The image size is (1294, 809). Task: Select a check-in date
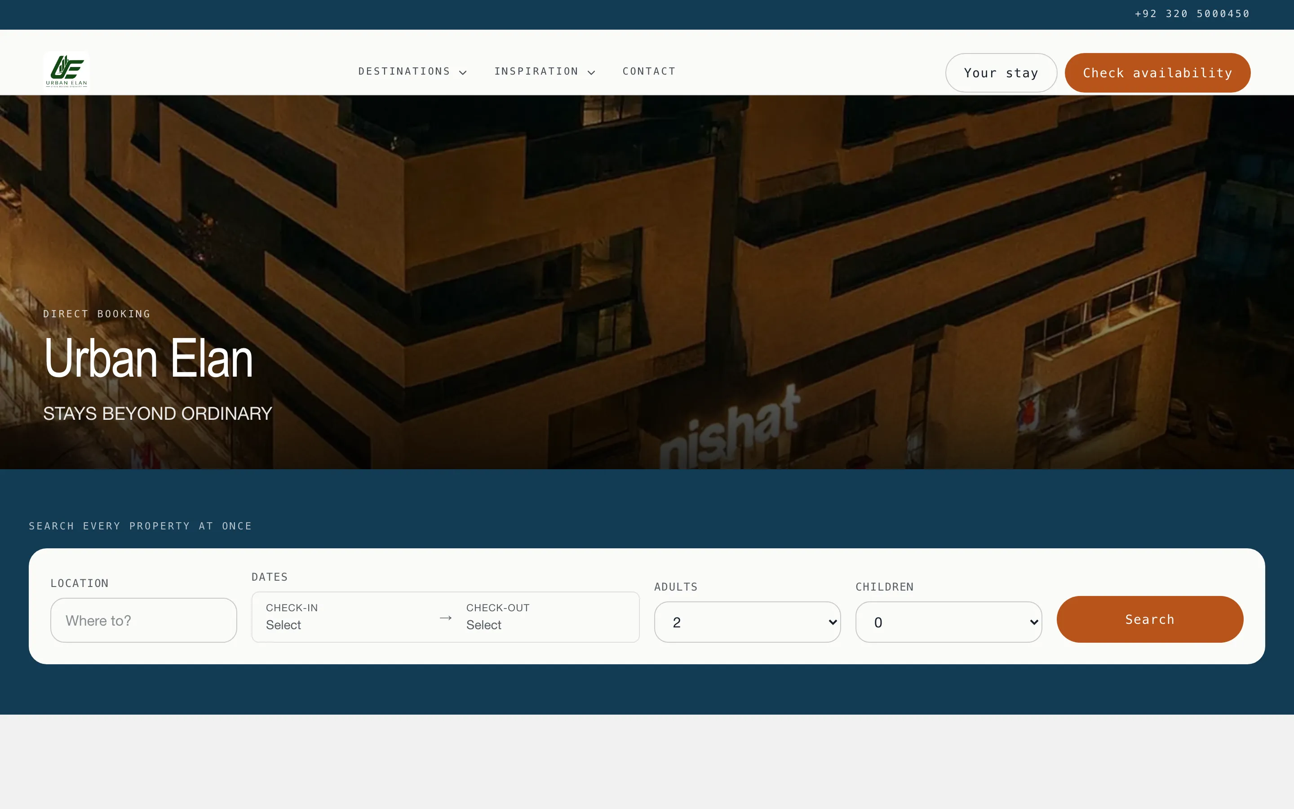345,617
